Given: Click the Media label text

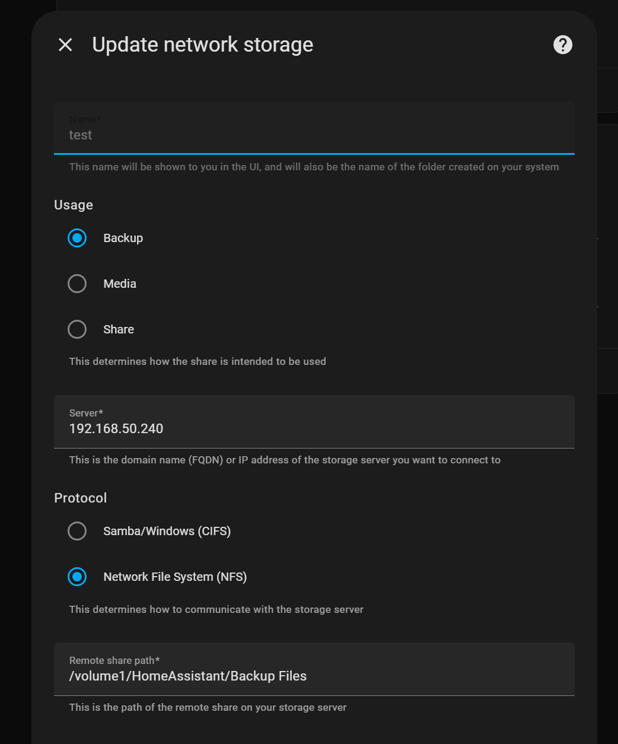Looking at the screenshot, I should tap(120, 284).
